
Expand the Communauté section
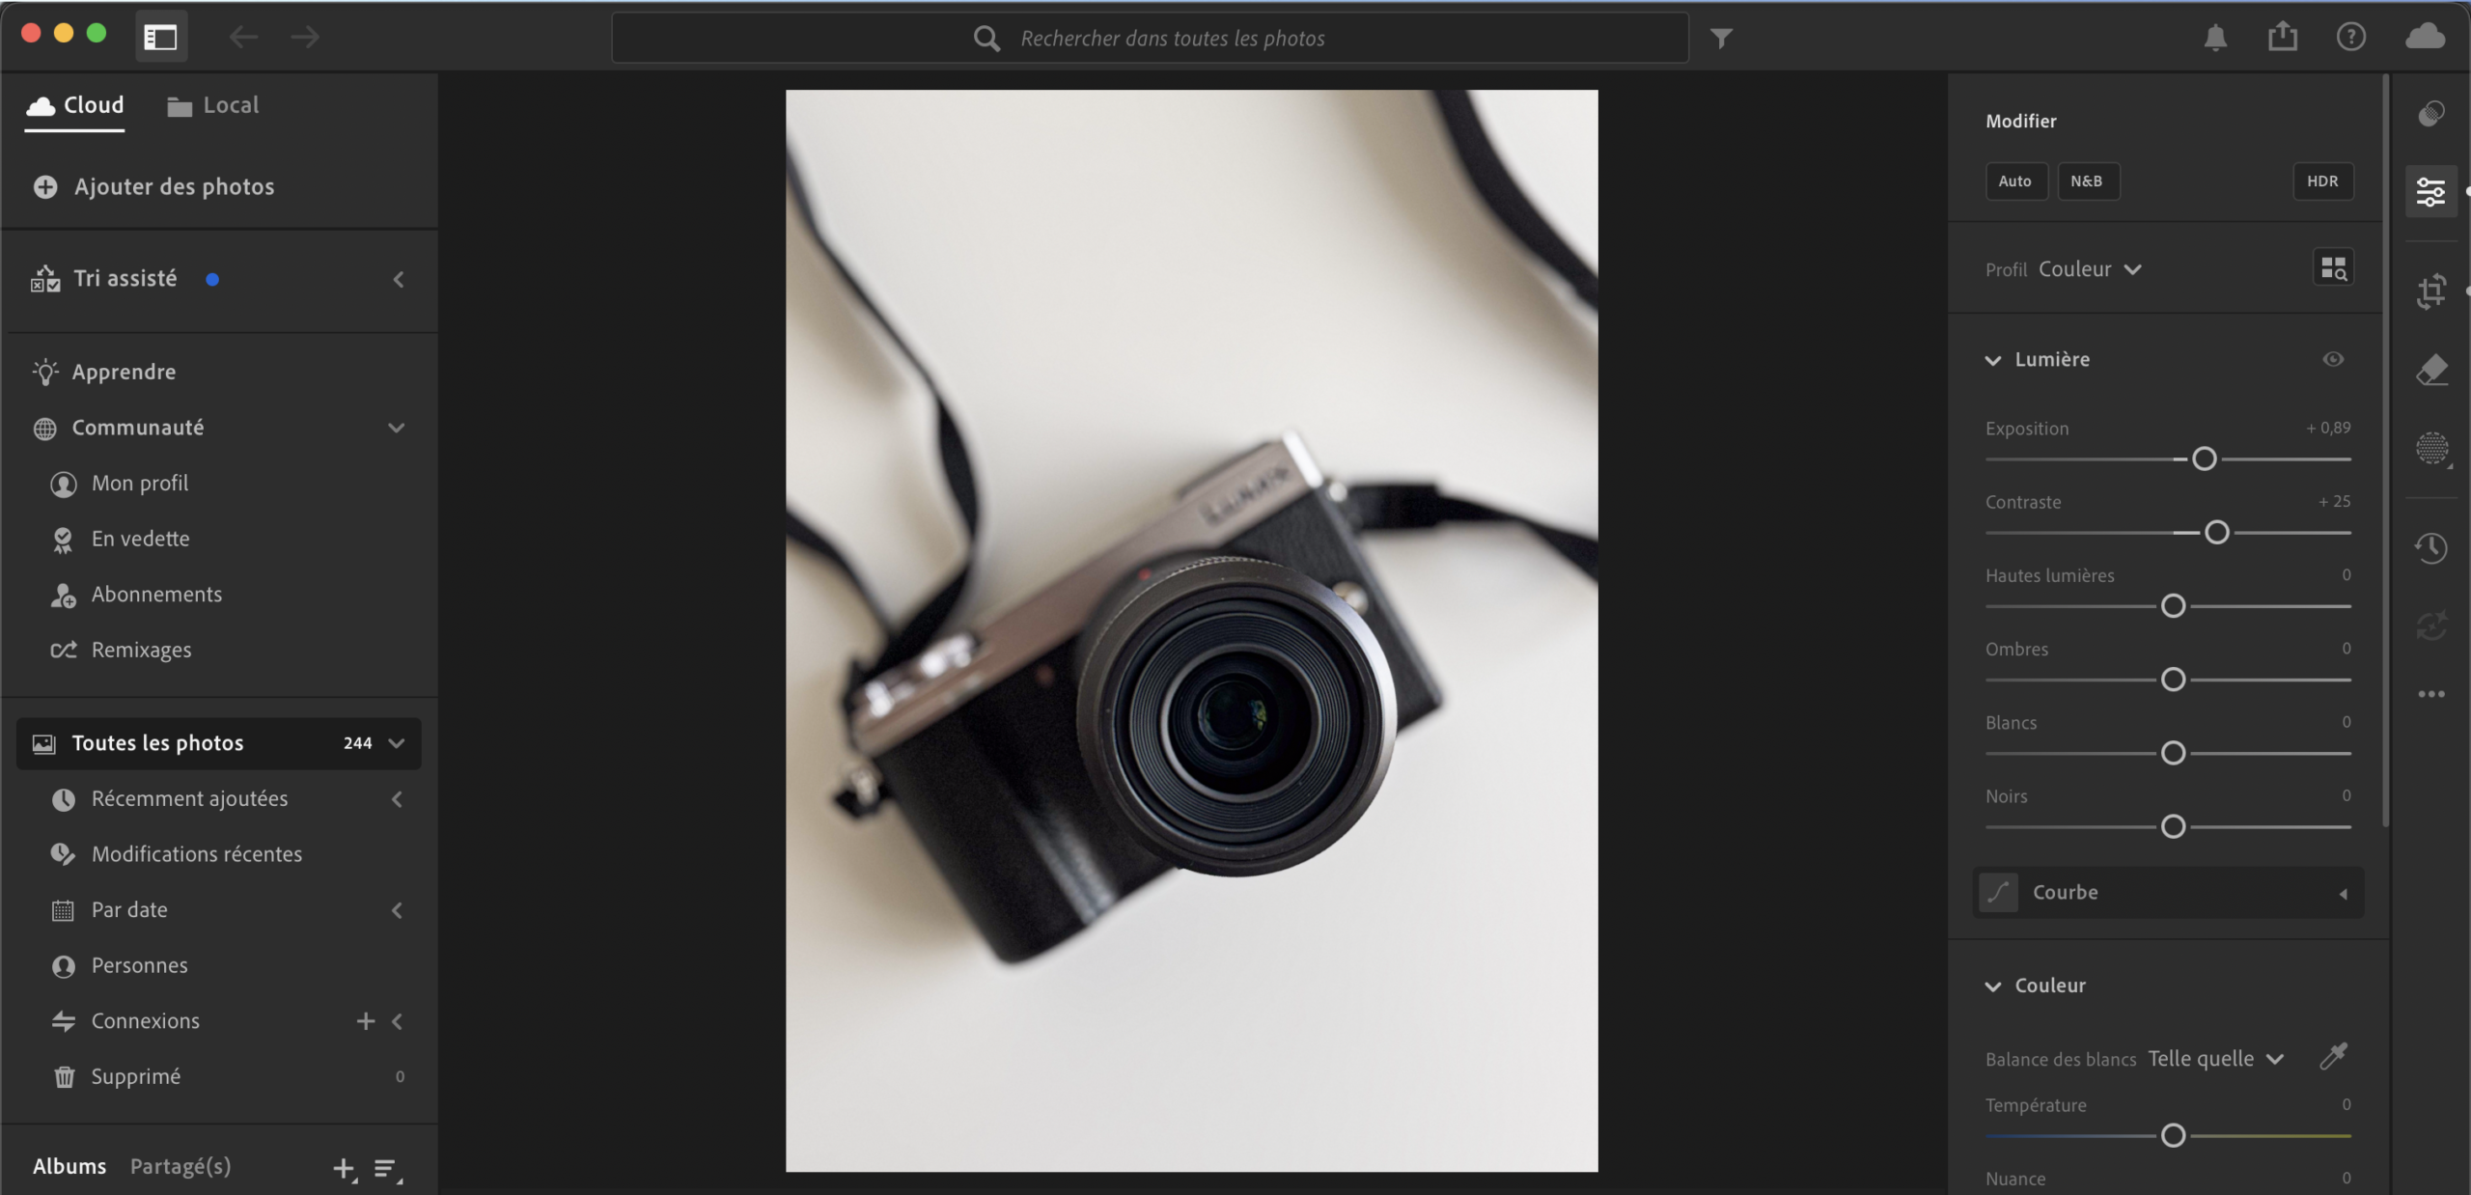(396, 428)
